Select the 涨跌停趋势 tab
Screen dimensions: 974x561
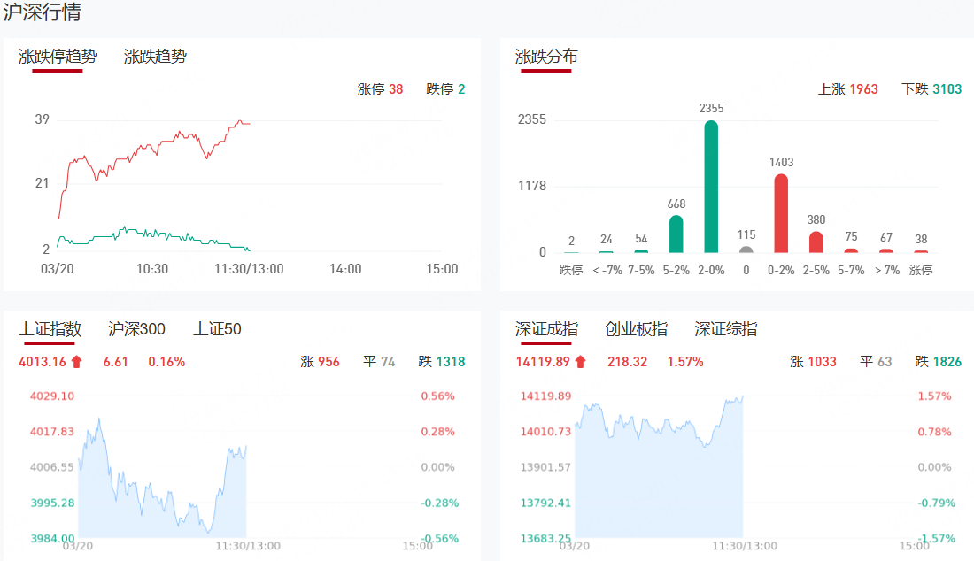(x=58, y=57)
